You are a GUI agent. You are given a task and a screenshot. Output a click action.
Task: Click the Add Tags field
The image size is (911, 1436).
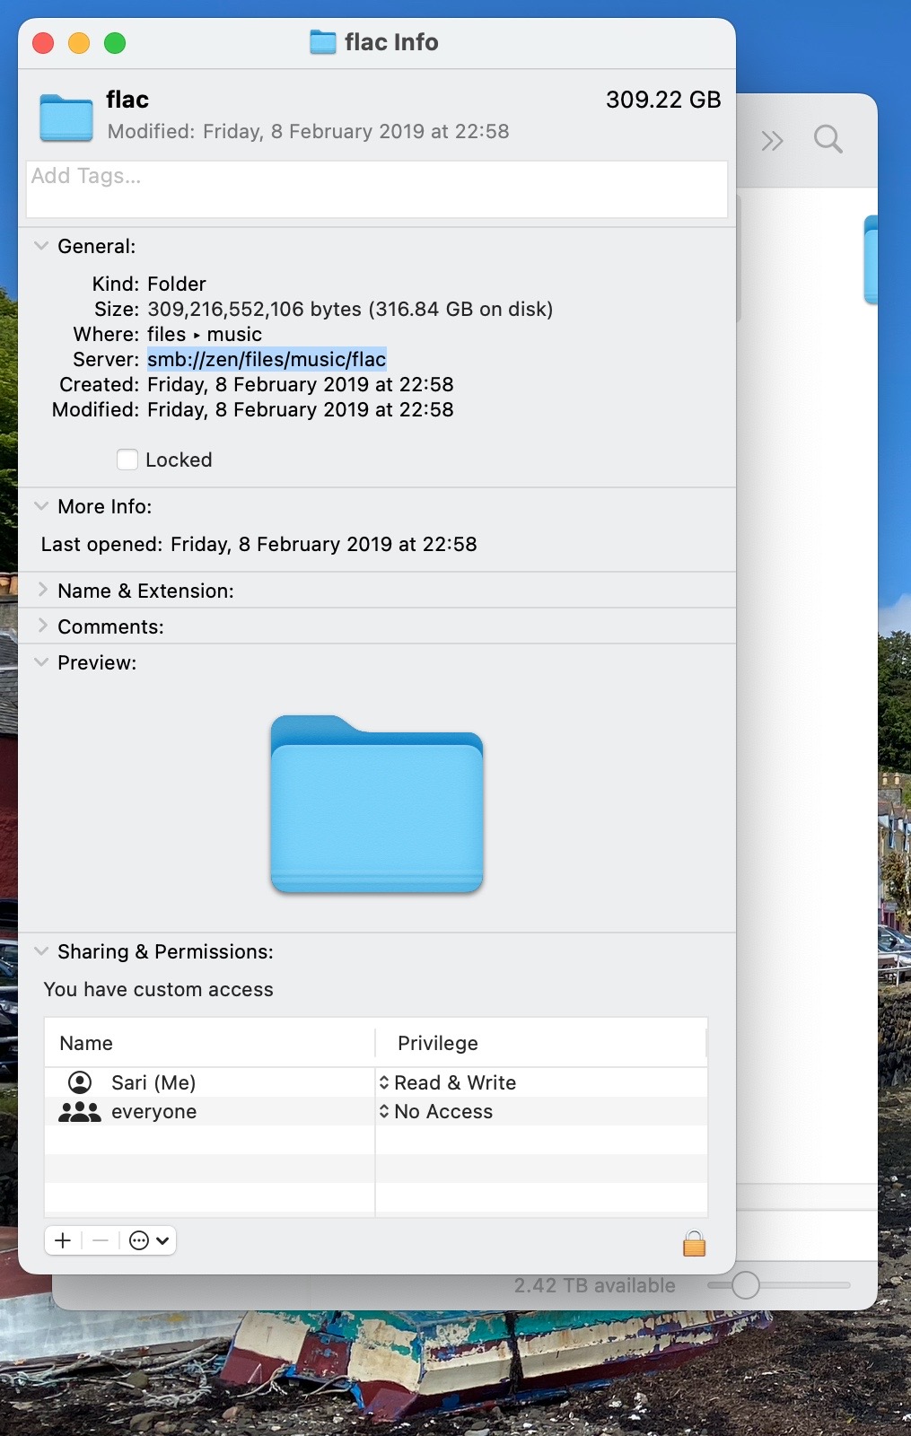[x=376, y=188]
